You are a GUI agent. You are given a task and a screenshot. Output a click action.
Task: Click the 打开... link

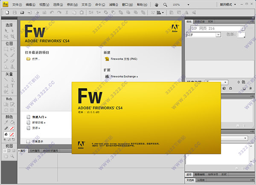(x=36, y=59)
